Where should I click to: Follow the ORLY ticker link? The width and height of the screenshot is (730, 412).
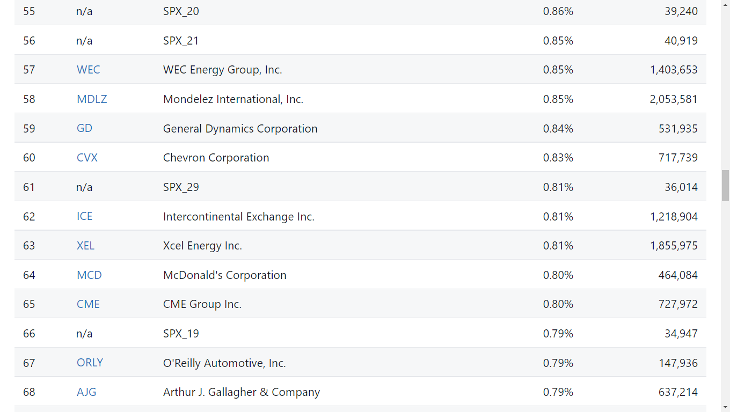(90, 363)
